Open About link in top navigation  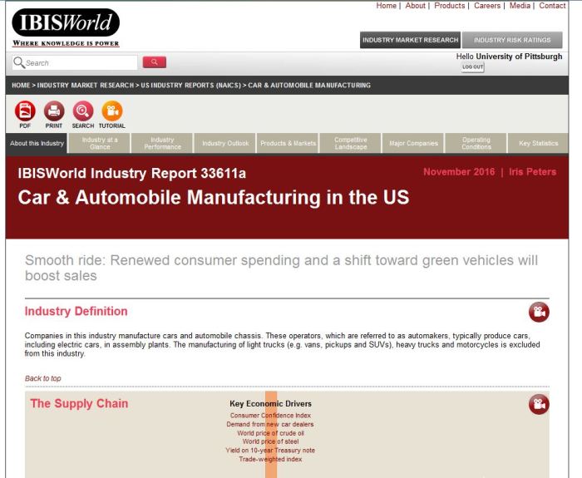point(415,6)
